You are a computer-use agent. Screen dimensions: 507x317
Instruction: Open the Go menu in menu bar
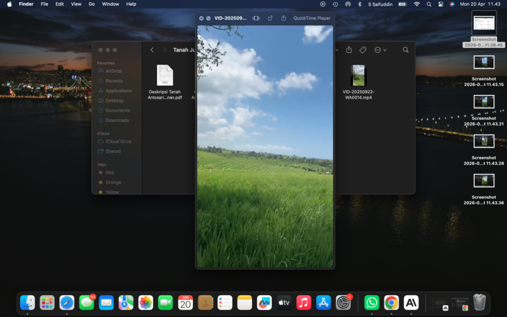pos(92,4)
